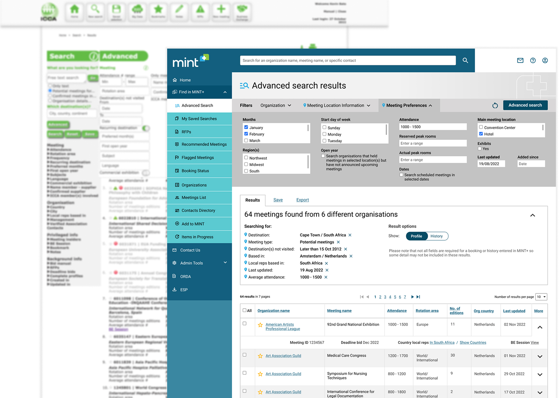The height and width of the screenshot is (398, 559).
Task: Open the results per page dropdown
Action: click(541, 297)
